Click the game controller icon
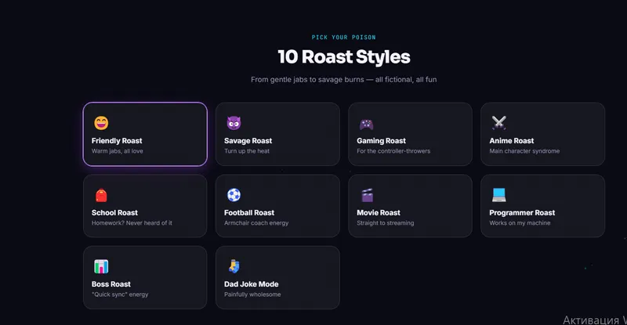 pos(366,124)
